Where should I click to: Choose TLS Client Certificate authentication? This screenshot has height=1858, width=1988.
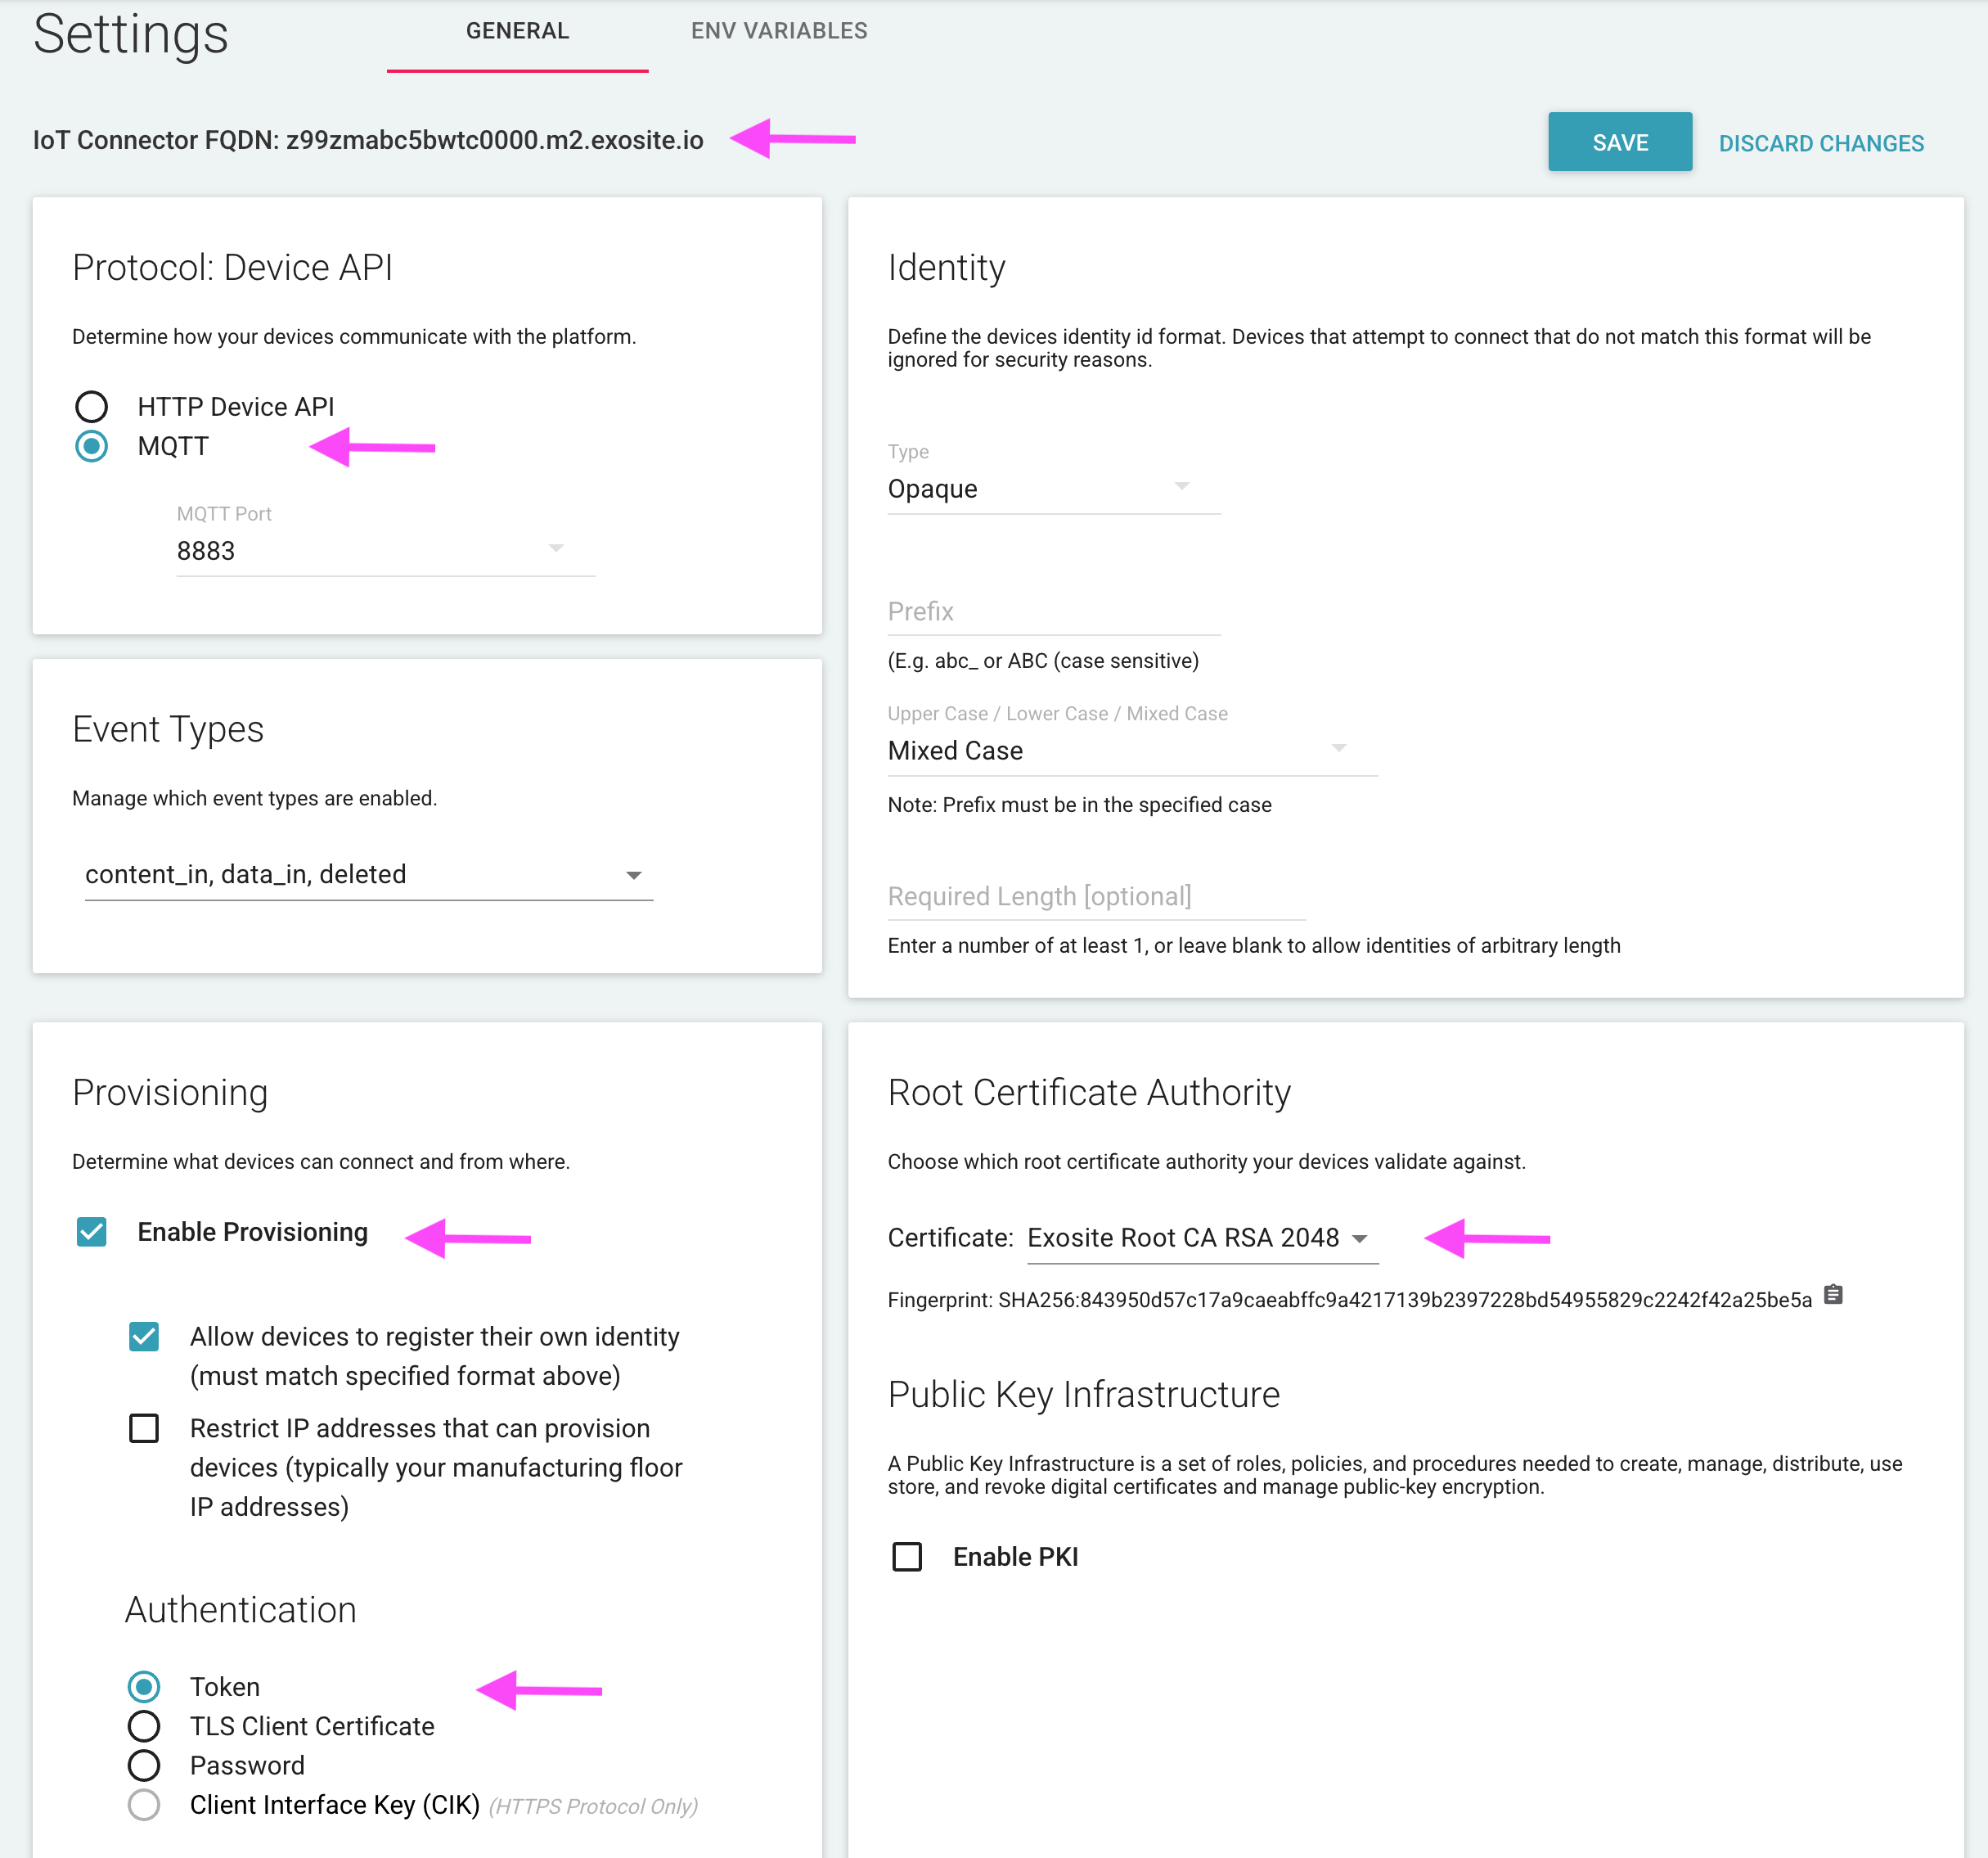pos(144,1726)
